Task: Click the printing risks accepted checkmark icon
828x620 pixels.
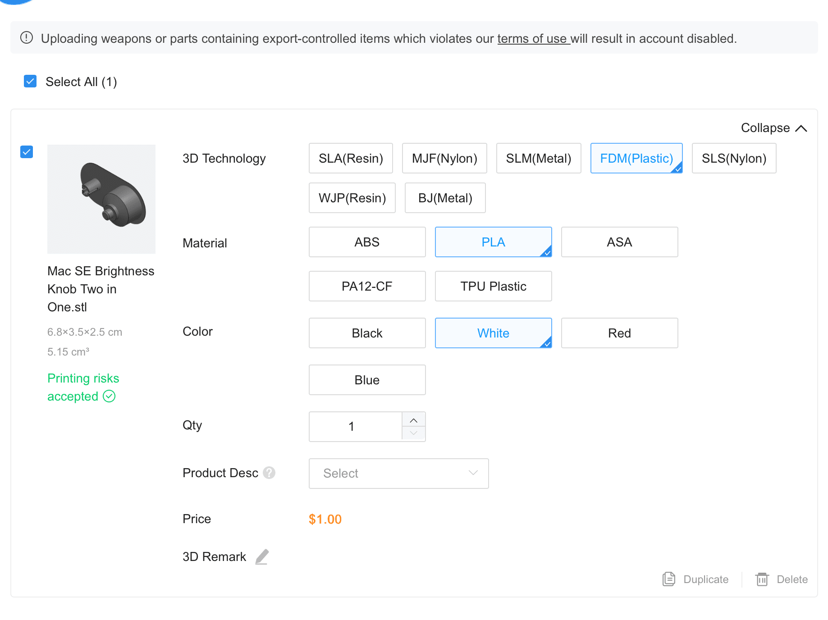Action: click(109, 396)
